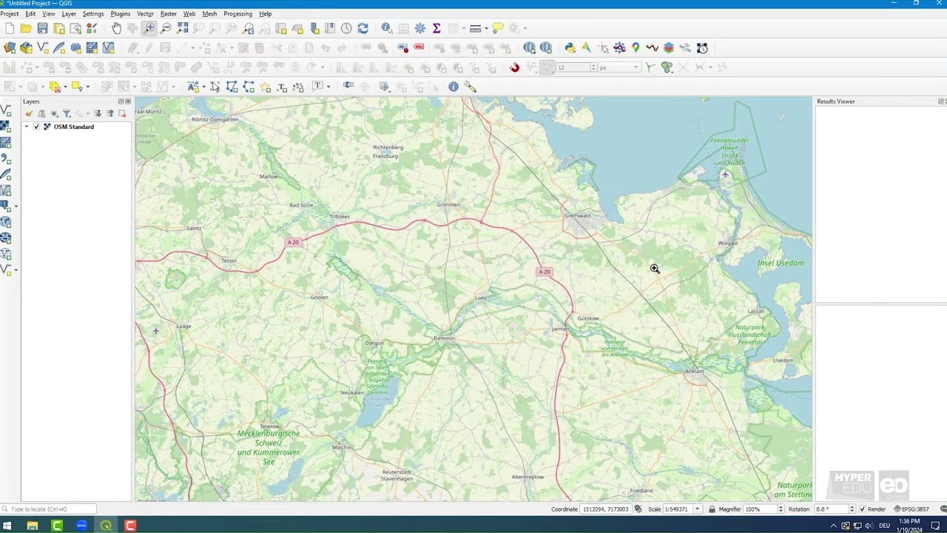
Task: Click the blue info circle icon in annotations toolbar
Action: coord(454,87)
